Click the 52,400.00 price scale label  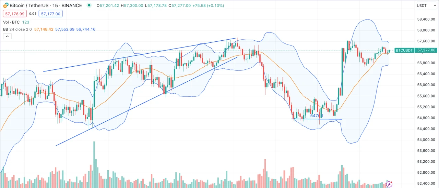tap(426, 184)
